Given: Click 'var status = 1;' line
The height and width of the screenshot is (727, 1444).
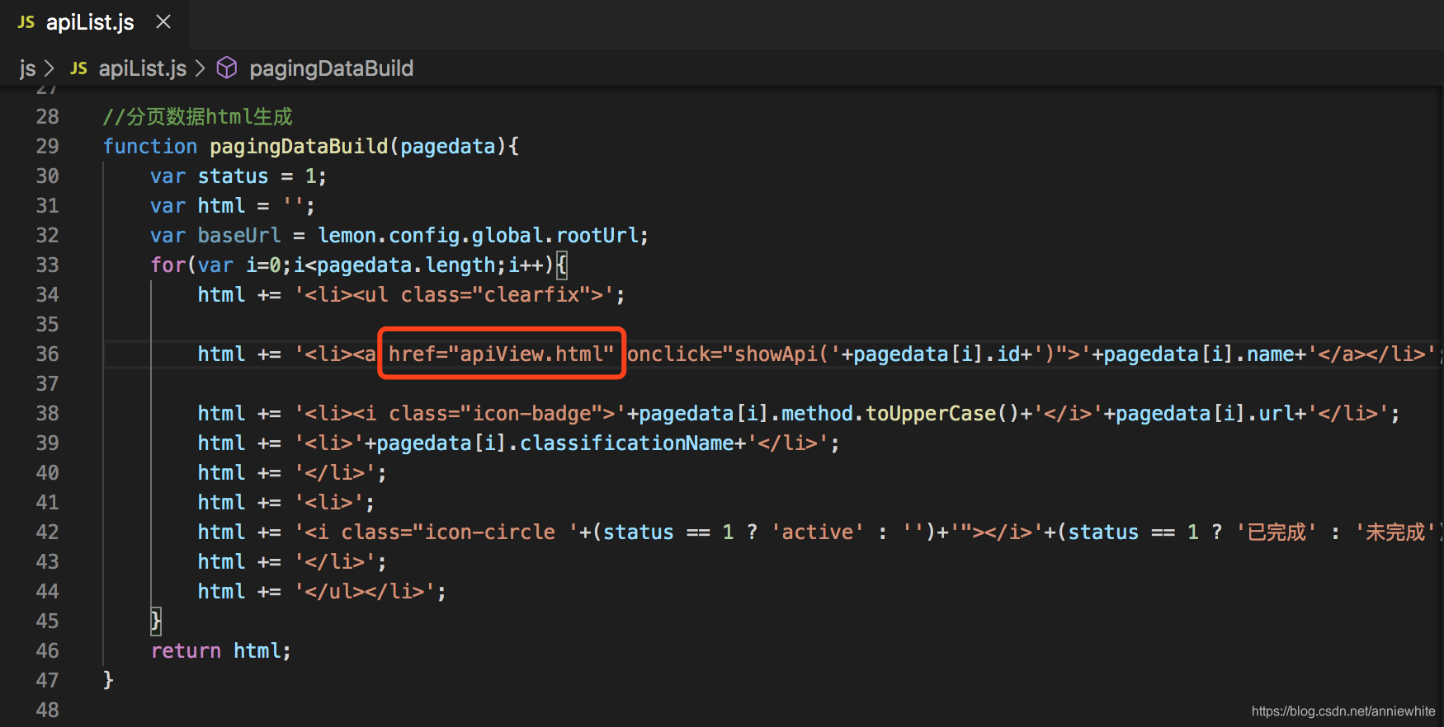Looking at the screenshot, I should [238, 176].
